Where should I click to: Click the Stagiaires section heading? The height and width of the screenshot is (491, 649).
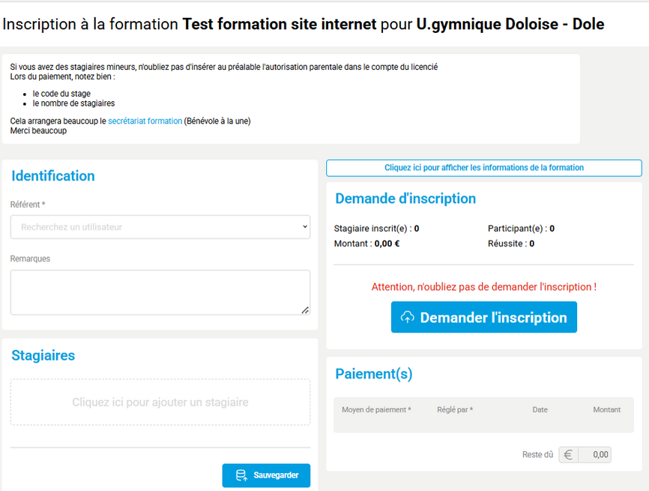pos(43,355)
